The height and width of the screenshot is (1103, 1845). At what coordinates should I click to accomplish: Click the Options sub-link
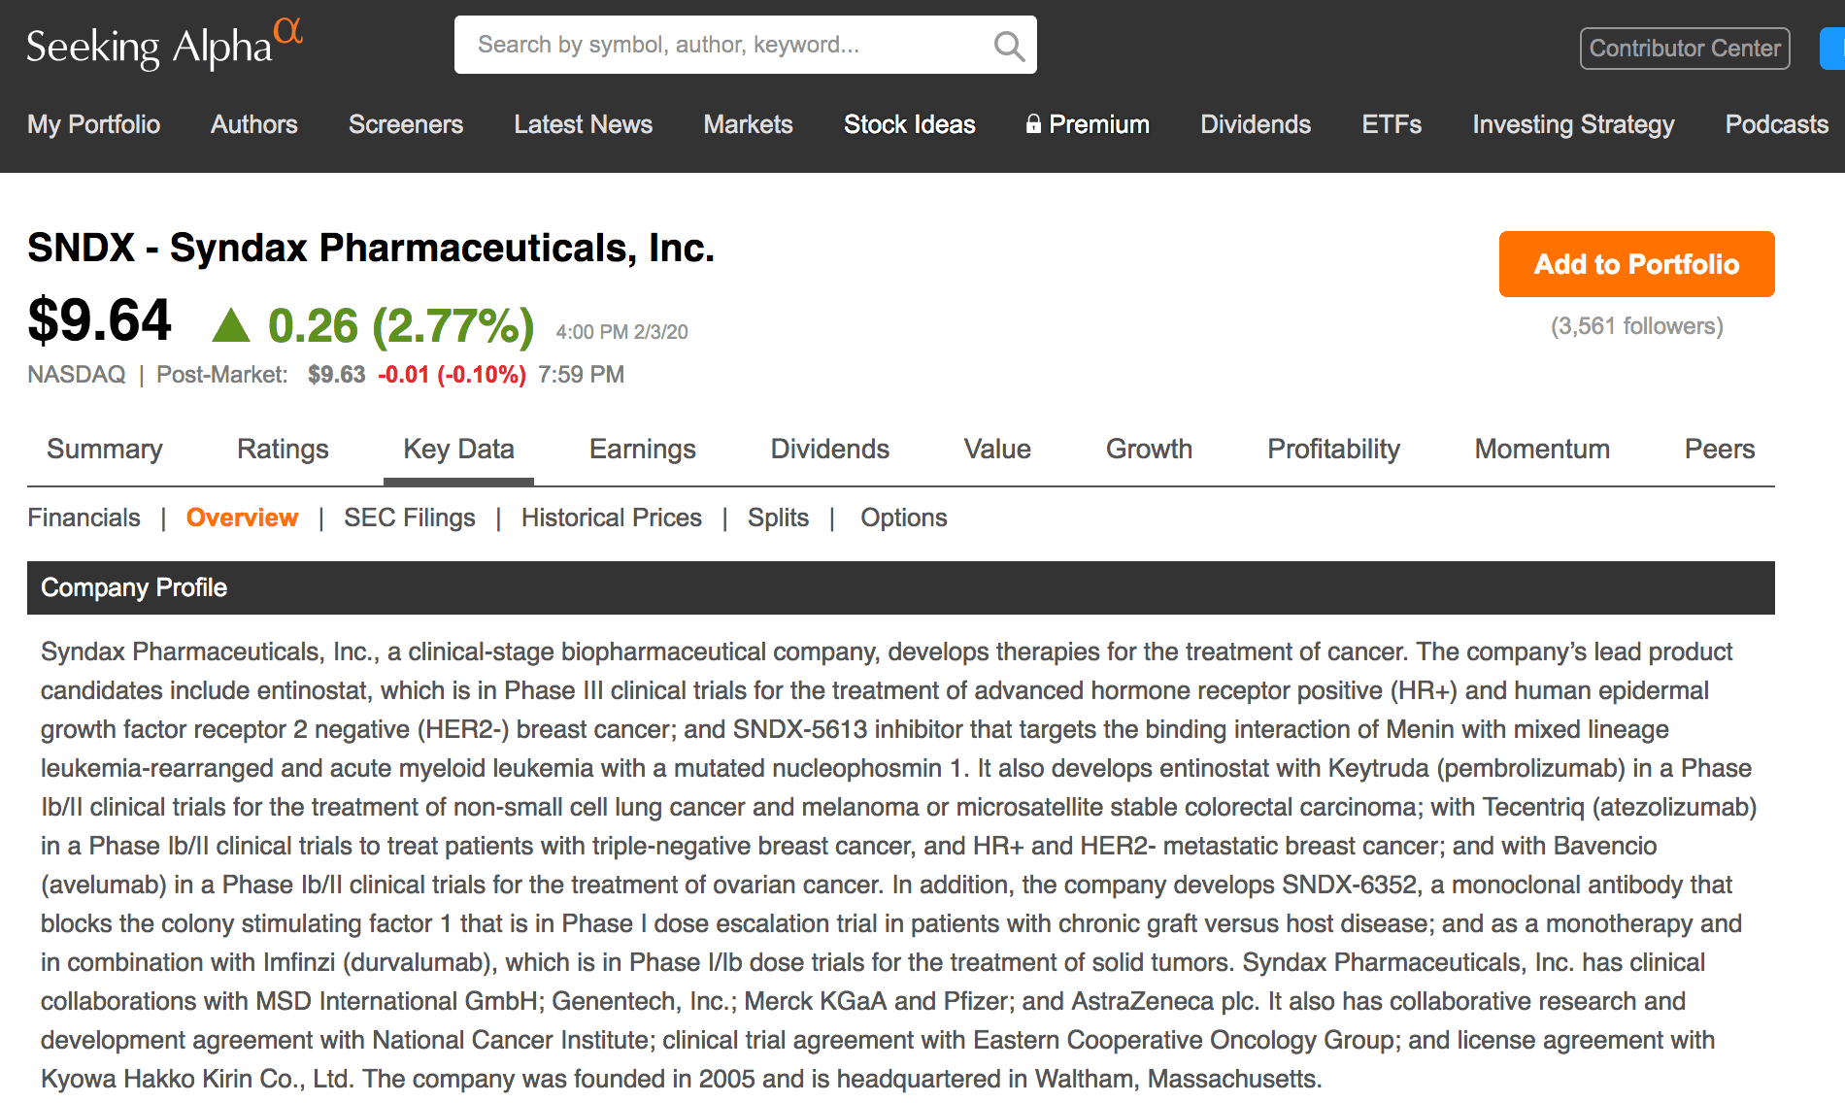903,518
